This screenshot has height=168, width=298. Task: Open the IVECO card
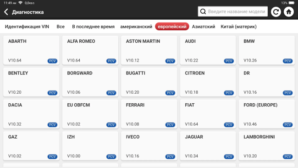click(149, 146)
